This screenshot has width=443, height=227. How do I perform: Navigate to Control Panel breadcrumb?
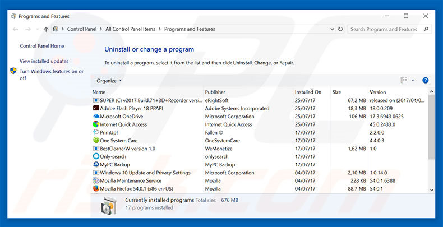[82, 29]
